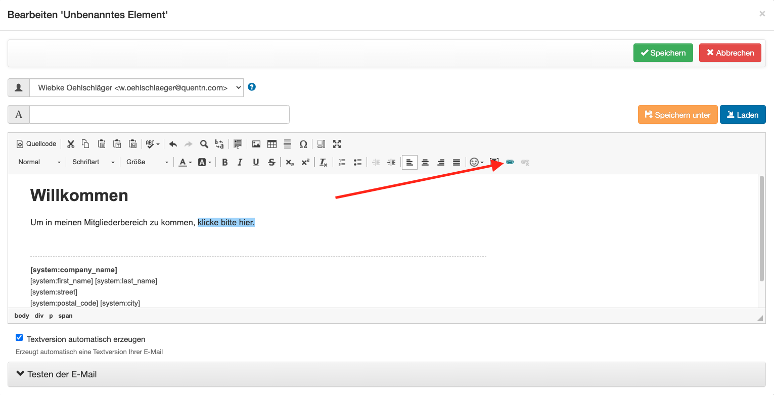774x395 pixels.
Task: Switch to Quellcode source view
Action: click(36, 144)
